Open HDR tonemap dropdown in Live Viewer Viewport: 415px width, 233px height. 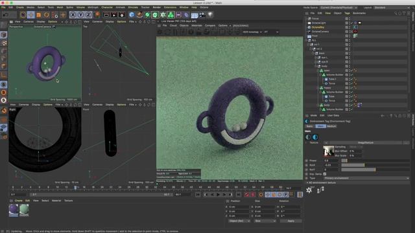coord(252,32)
